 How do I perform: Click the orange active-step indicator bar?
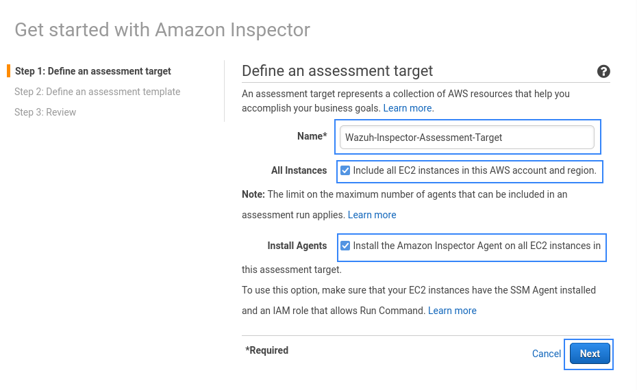pos(8,70)
